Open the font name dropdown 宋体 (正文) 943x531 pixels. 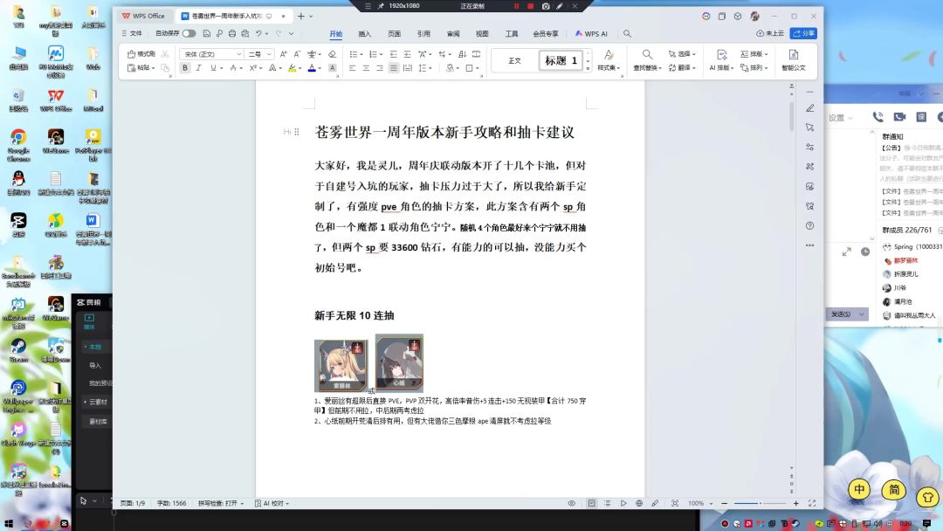coord(210,54)
